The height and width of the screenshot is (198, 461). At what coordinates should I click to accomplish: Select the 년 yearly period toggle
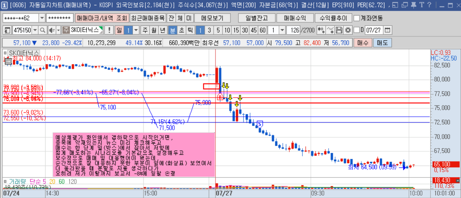[x=163, y=30]
